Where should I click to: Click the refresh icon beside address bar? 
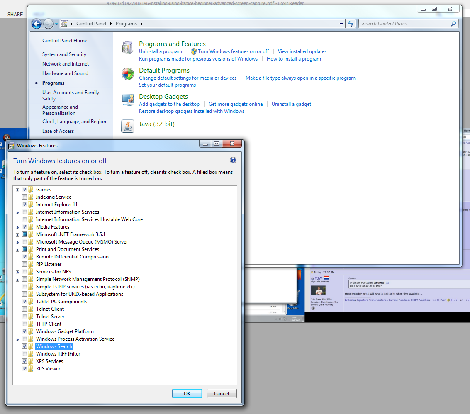point(351,24)
